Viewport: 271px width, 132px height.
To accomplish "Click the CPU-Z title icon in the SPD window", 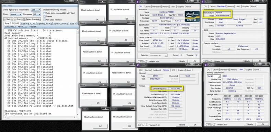I will [x=206, y=65].
